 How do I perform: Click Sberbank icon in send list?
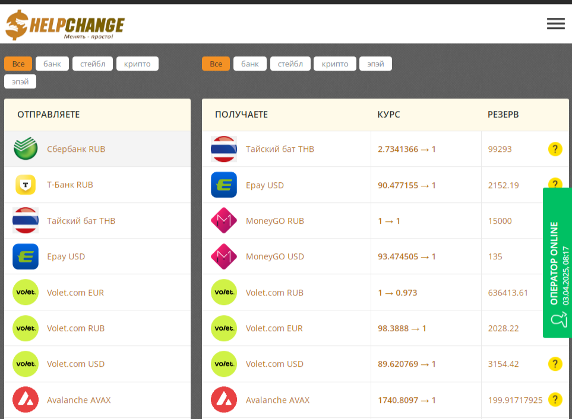(26, 148)
